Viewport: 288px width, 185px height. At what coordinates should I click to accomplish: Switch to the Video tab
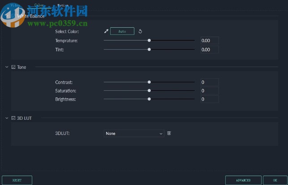coord(15,5)
